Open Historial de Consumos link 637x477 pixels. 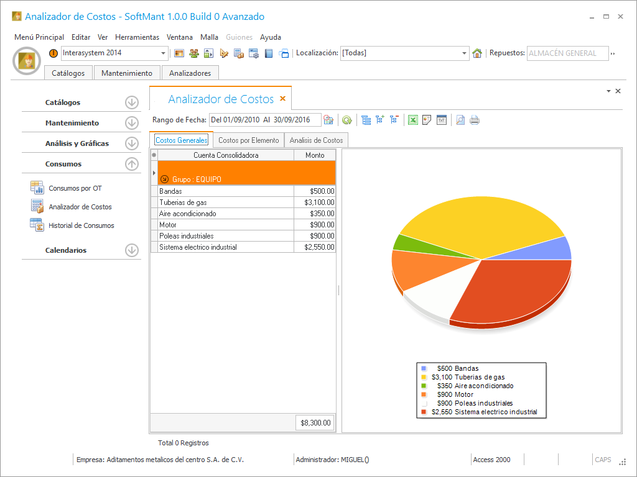(81, 225)
